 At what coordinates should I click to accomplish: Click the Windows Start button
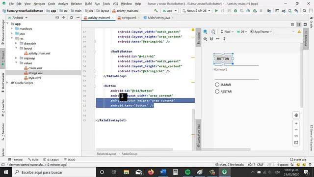(x=5, y=172)
